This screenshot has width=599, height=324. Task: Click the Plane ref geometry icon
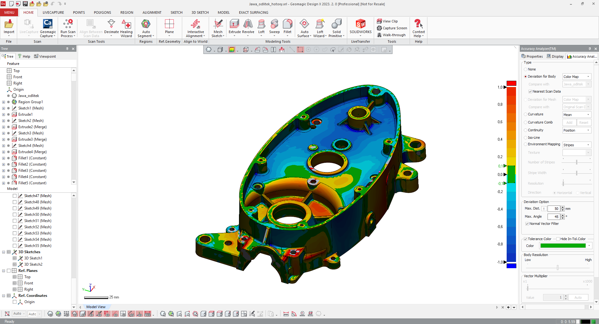pos(169,25)
